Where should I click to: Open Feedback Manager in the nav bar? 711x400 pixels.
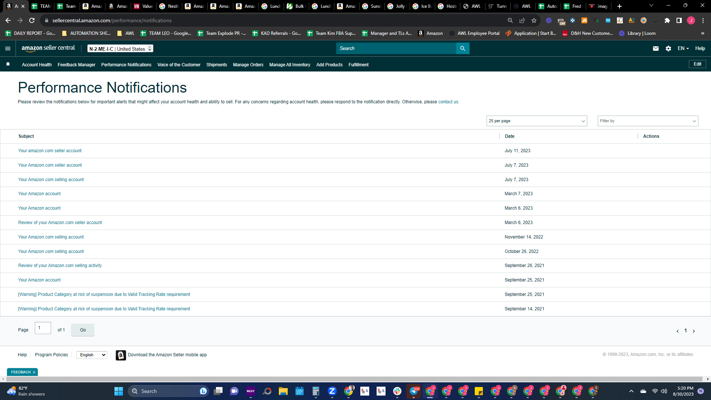pos(76,65)
